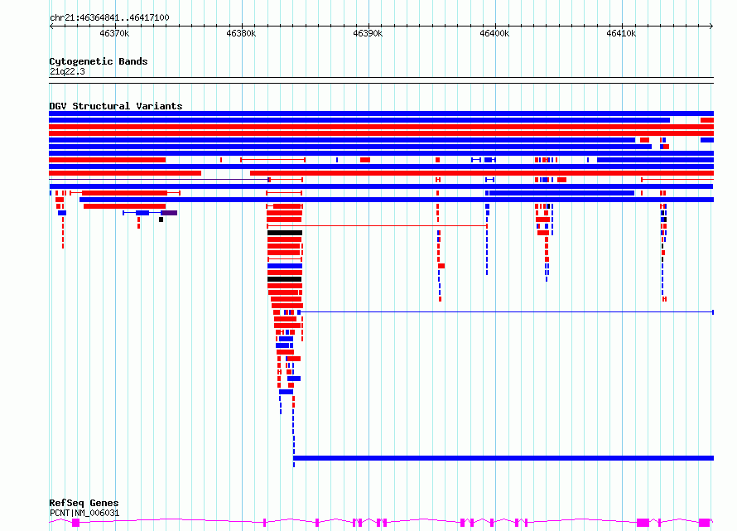Click the 46400k ruler label

[494, 33]
